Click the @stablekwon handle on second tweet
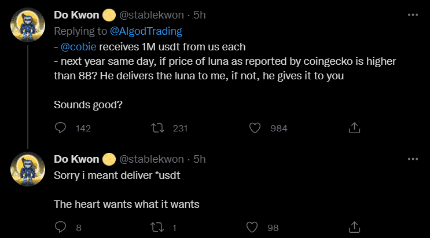This screenshot has width=430, height=238. 152,159
